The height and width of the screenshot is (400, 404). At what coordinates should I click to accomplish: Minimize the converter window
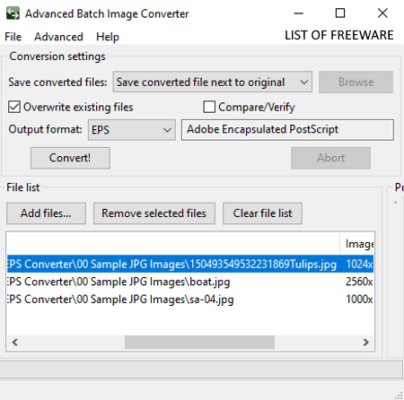pos(298,13)
